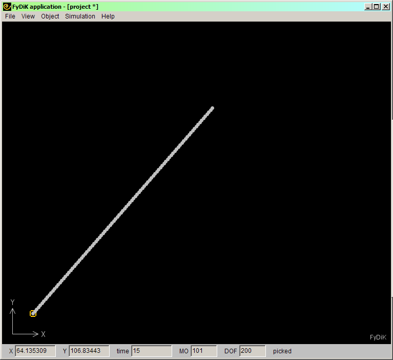Maximize the FyDiK window
The height and width of the screenshot is (360, 393).
(377, 7)
